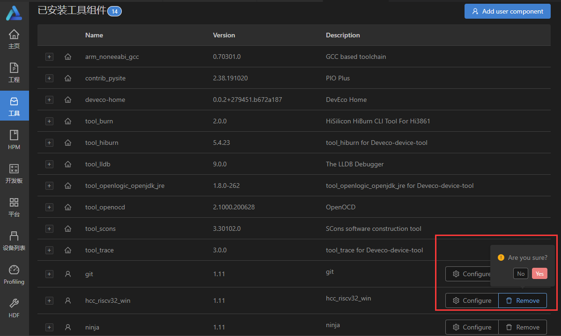Click home icon in deveco-home row
Screen dimensions: 561x336
pos(67,100)
